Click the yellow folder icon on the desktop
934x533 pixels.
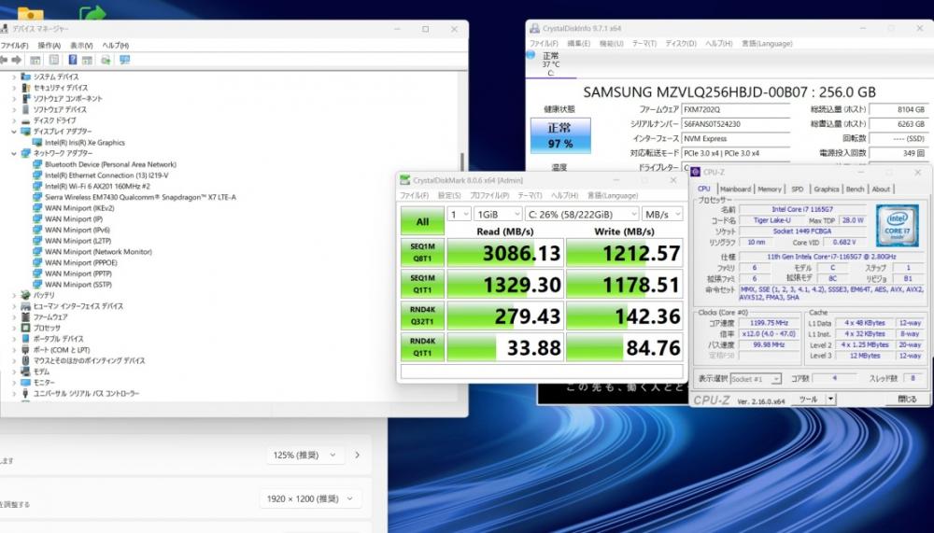(x=31, y=13)
